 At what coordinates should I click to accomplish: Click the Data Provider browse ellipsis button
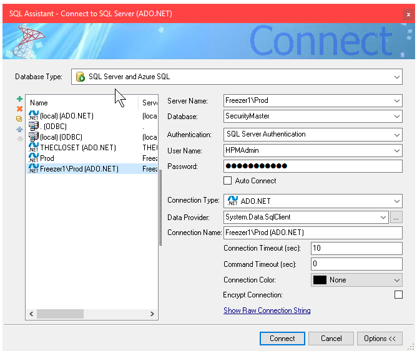click(396, 217)
